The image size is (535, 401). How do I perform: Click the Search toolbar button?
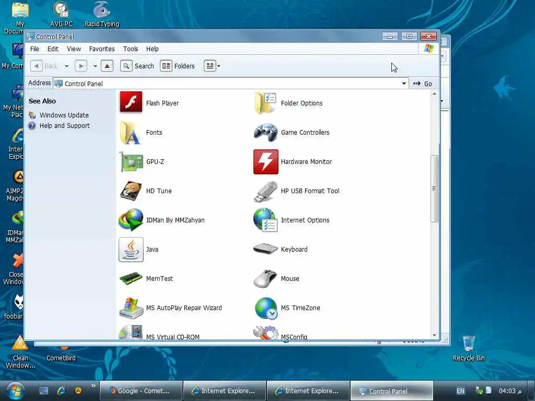[137, 66]
